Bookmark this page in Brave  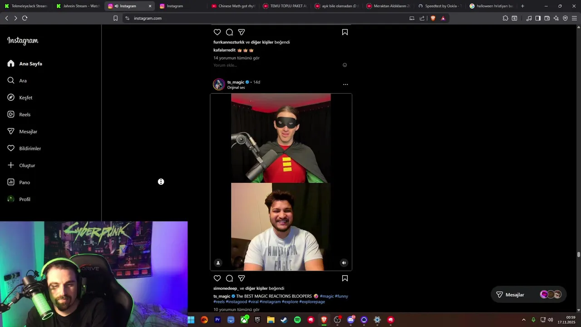tap(115, 18)
